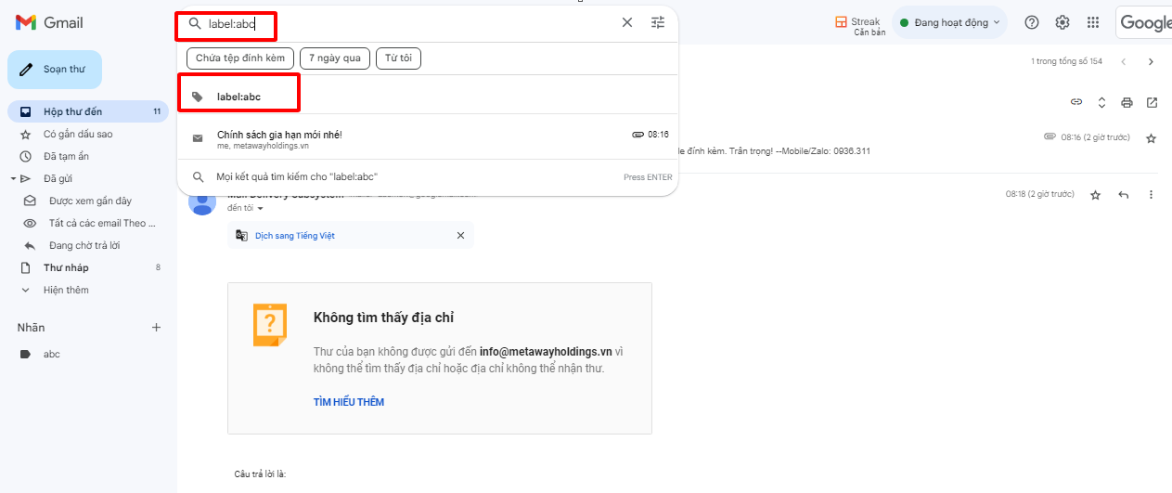1172x493 pixels.
Task: Open Gmail support help icon
Action: point(1031,23)
